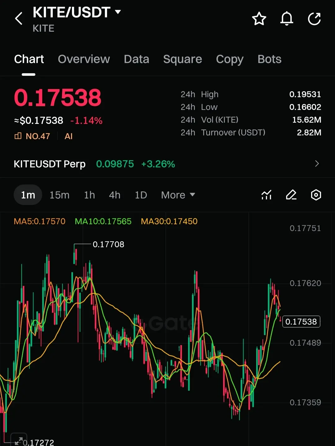Switch to the Overview tab
Screen dimensions: 335x446
pyautogui.click(x=84, y=59)
